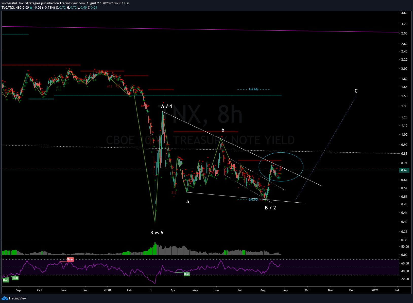
Task: Click the 0.40 price axis label
Action: click(x=404, y=222)
